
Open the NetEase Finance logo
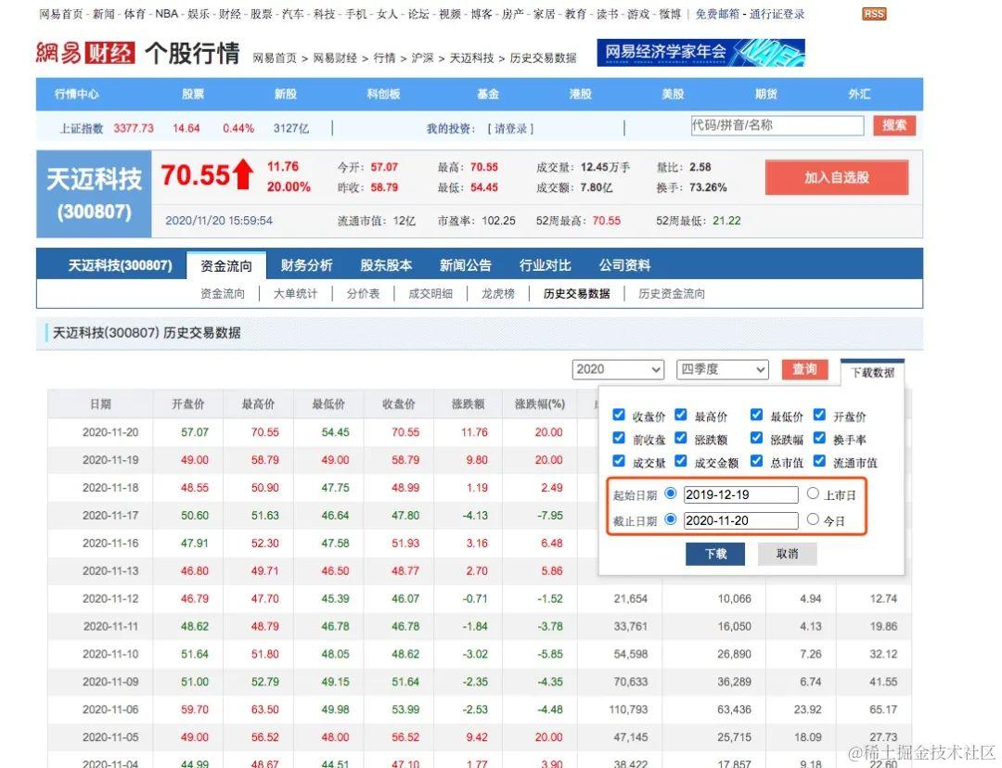click(85, 53)
